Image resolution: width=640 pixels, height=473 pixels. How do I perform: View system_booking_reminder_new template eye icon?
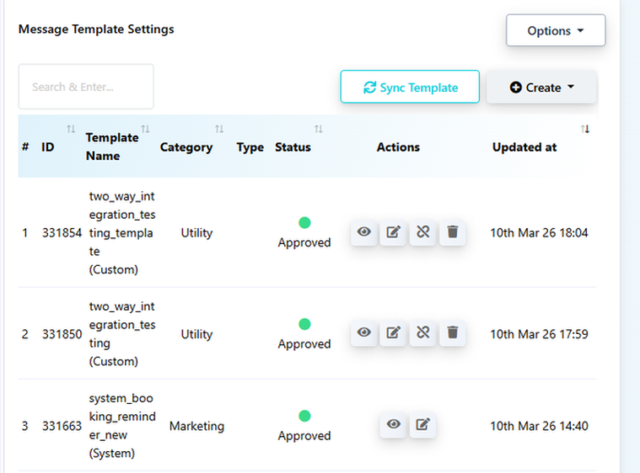(394, 425)
